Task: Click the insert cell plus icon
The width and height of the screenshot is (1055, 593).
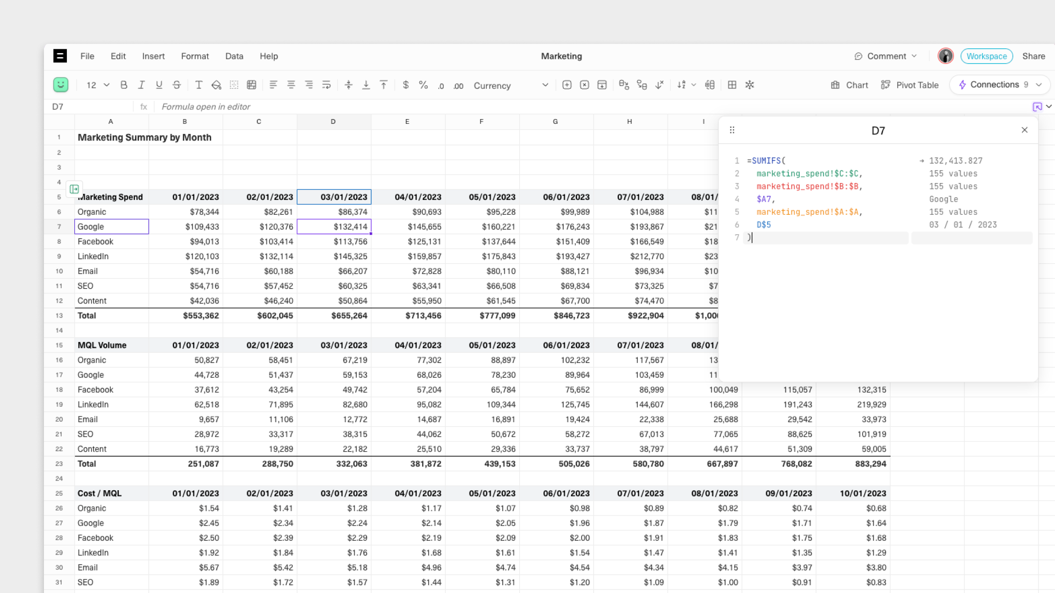Action: pyautogui.click(x=567, y=85)
